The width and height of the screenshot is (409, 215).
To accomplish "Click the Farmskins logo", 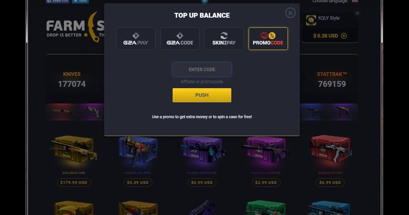I will [x=75, y=27].
